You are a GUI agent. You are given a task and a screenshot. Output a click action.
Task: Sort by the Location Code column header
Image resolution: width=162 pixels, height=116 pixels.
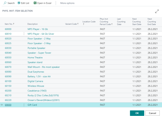(x=89, y=23)
